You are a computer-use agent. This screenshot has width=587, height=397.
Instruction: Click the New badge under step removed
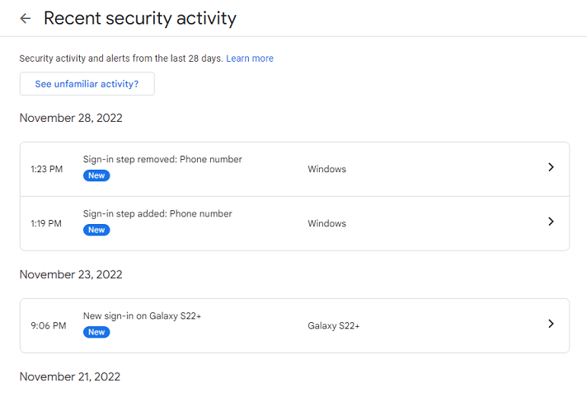(96, 175)
